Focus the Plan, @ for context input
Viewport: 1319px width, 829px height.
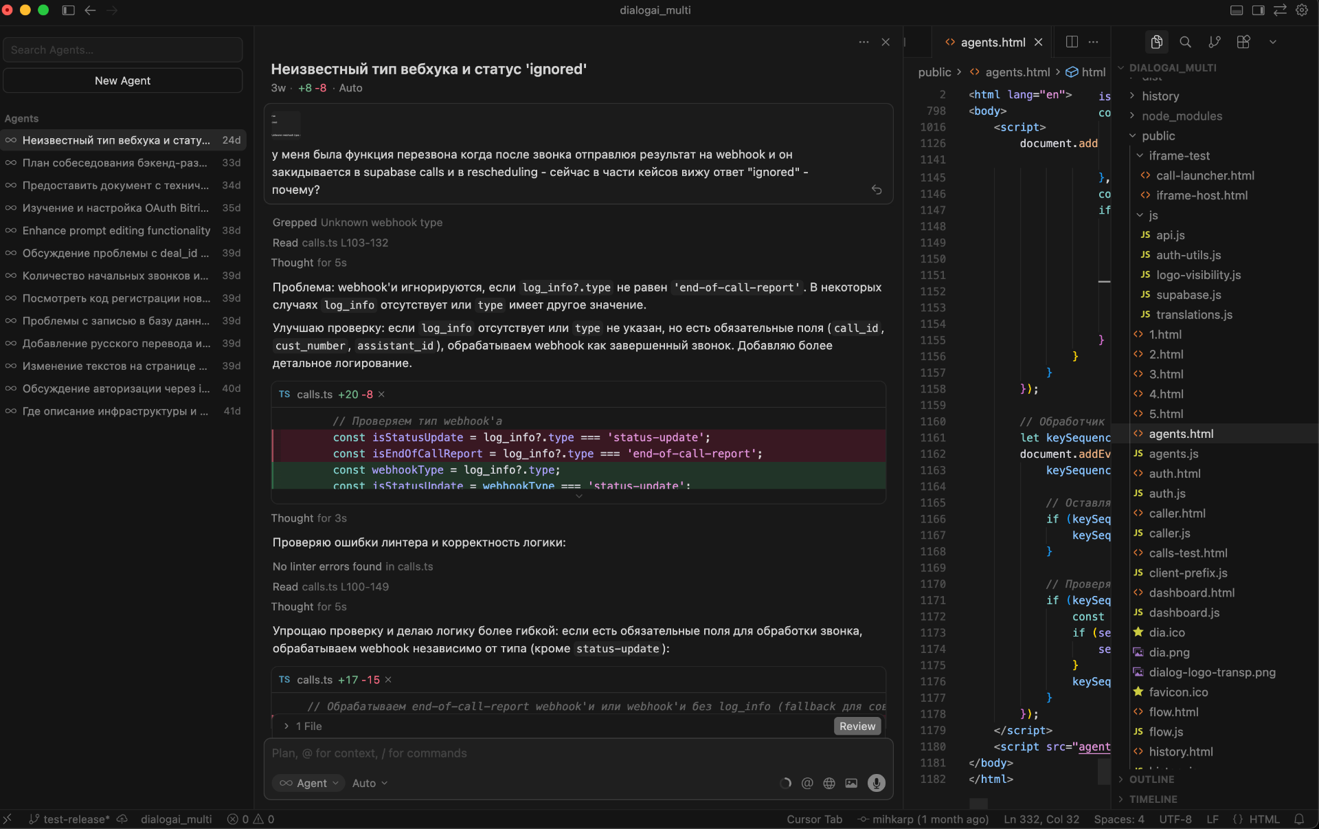577,753
